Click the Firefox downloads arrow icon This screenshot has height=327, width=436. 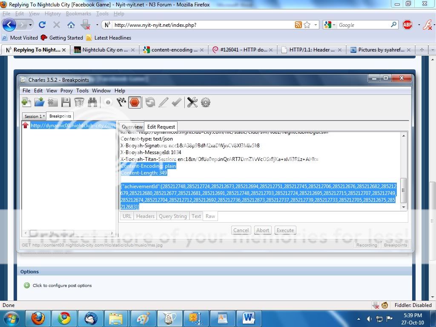pos(85,25)
